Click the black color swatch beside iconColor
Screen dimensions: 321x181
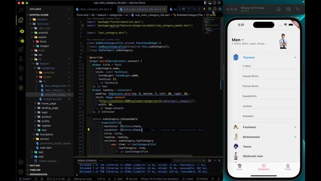[121, 130]
